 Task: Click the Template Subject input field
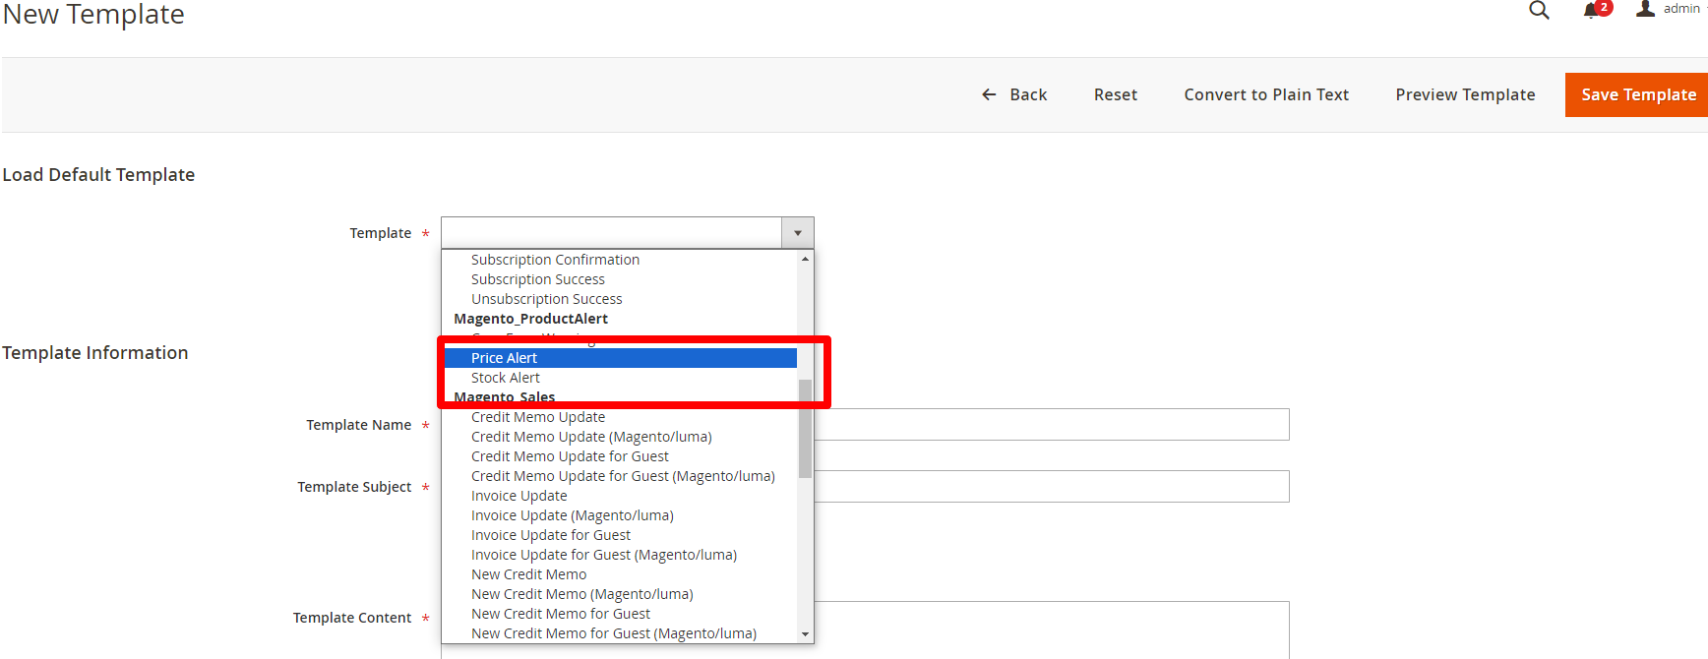1051,487
